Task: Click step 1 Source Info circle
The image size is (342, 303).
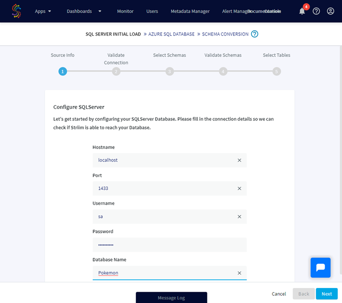Action: coord(63,71)
